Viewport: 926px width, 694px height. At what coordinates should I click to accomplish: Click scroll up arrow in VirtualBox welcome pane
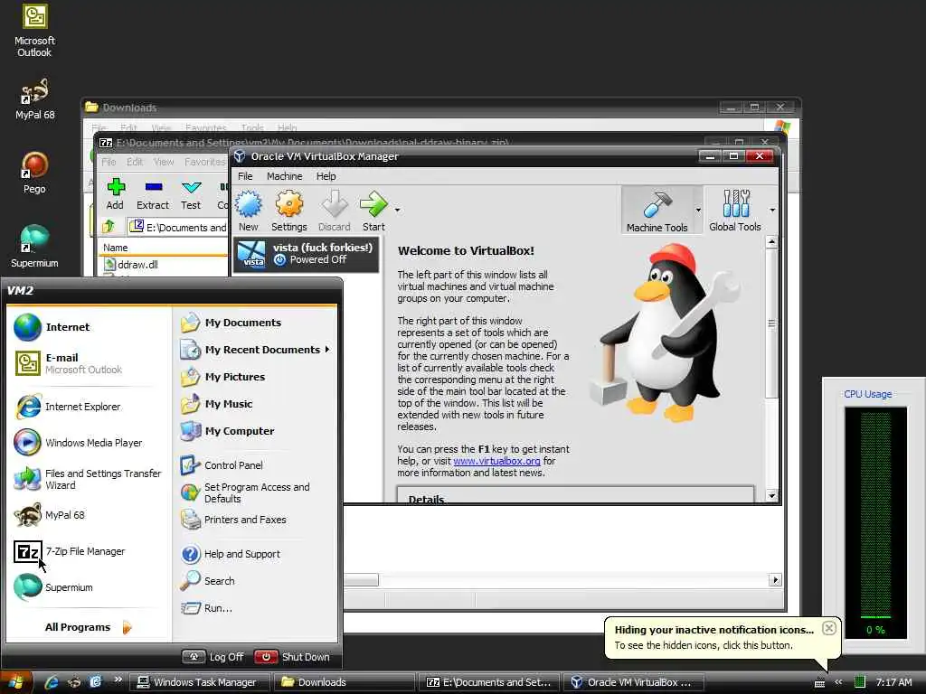[x=772, y=241]
